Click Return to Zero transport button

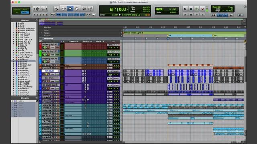pyautogui.click(x=185, y=15)
